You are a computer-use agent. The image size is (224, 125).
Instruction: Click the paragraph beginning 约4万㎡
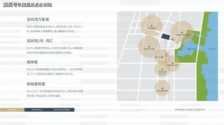tap(54, 50)
